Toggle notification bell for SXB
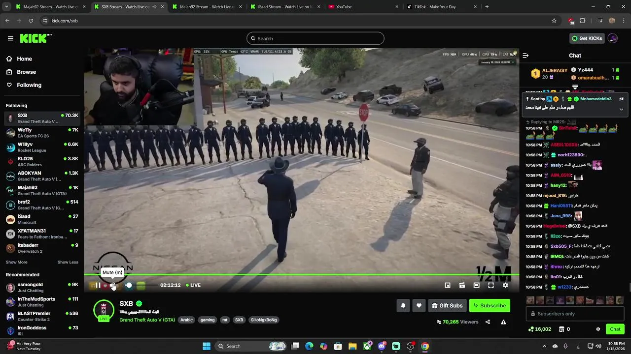 (403, 306)
